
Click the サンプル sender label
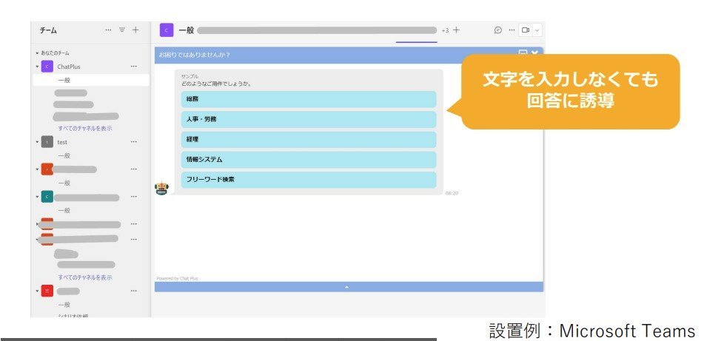[190, 77]
